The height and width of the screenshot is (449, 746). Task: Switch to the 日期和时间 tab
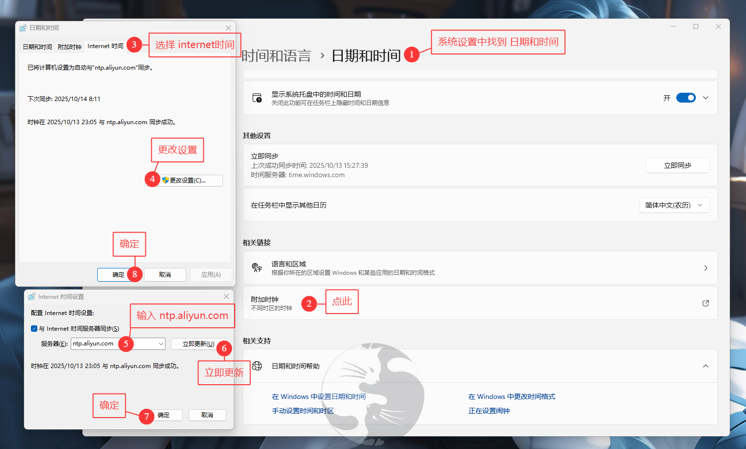click(36, 46)
